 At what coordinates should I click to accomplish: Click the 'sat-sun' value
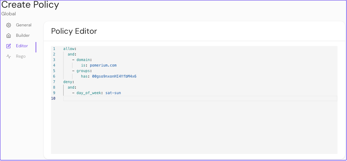coord(113,93)
